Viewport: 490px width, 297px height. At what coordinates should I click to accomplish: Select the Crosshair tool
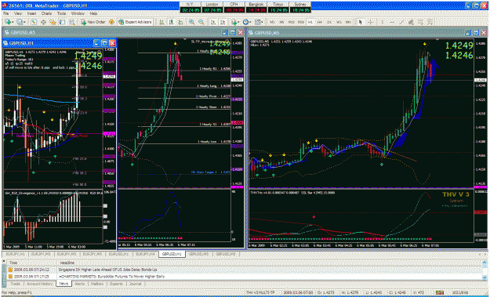point(370,22)
